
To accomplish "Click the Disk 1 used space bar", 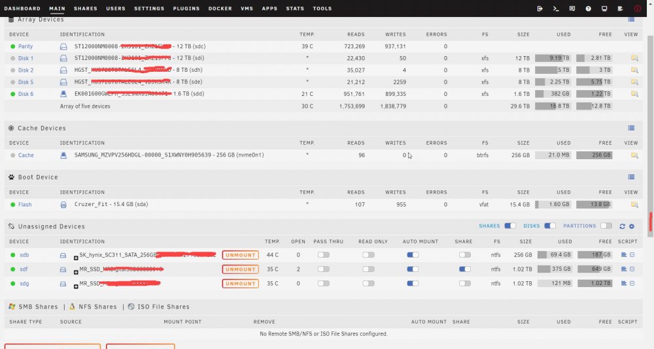I will [x=553, y=58].
